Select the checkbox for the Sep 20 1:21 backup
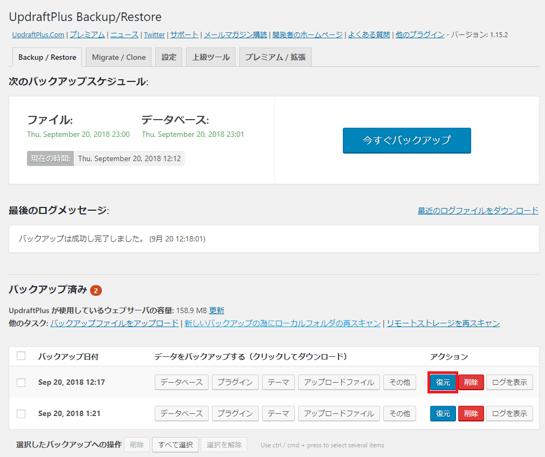Screen dimensions: 545x457 coord(21,413)
